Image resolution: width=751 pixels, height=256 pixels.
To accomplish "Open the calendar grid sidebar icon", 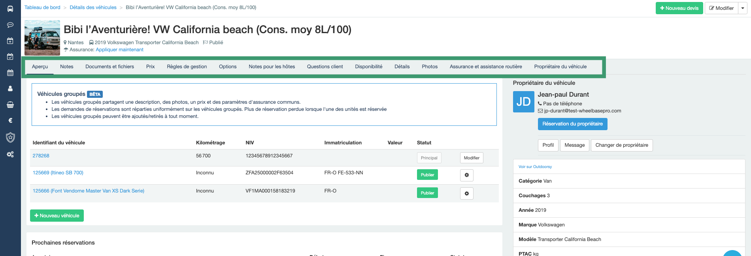I will pyautogui.click(x=10, y=73).
